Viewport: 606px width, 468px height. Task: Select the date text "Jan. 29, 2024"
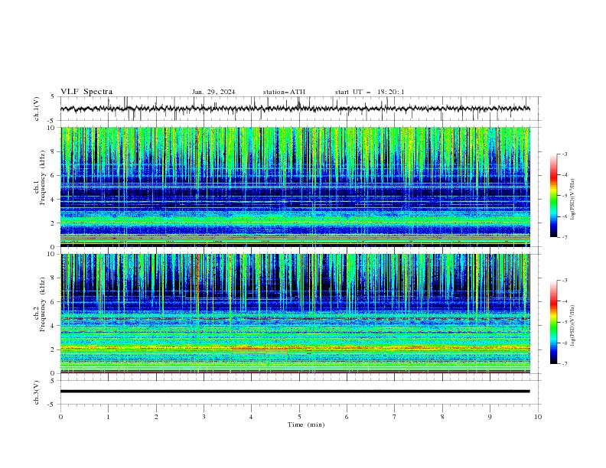(213, 92)
